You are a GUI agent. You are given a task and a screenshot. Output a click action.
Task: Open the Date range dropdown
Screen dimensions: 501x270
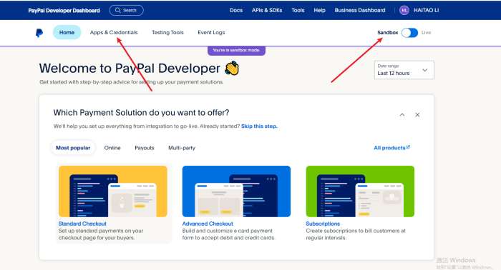404,70
